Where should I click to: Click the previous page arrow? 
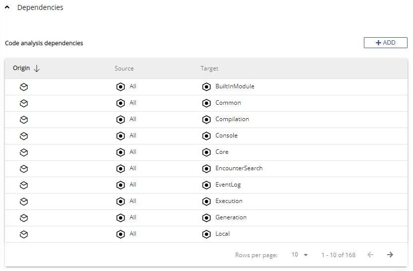coord(370,255)
